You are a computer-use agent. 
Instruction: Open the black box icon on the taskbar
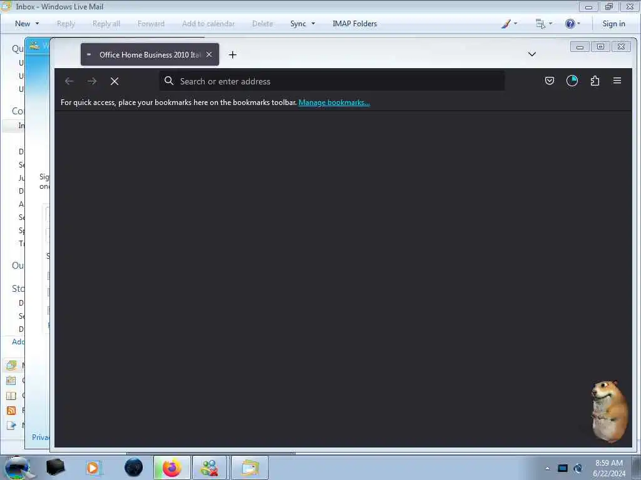point(55,467)
